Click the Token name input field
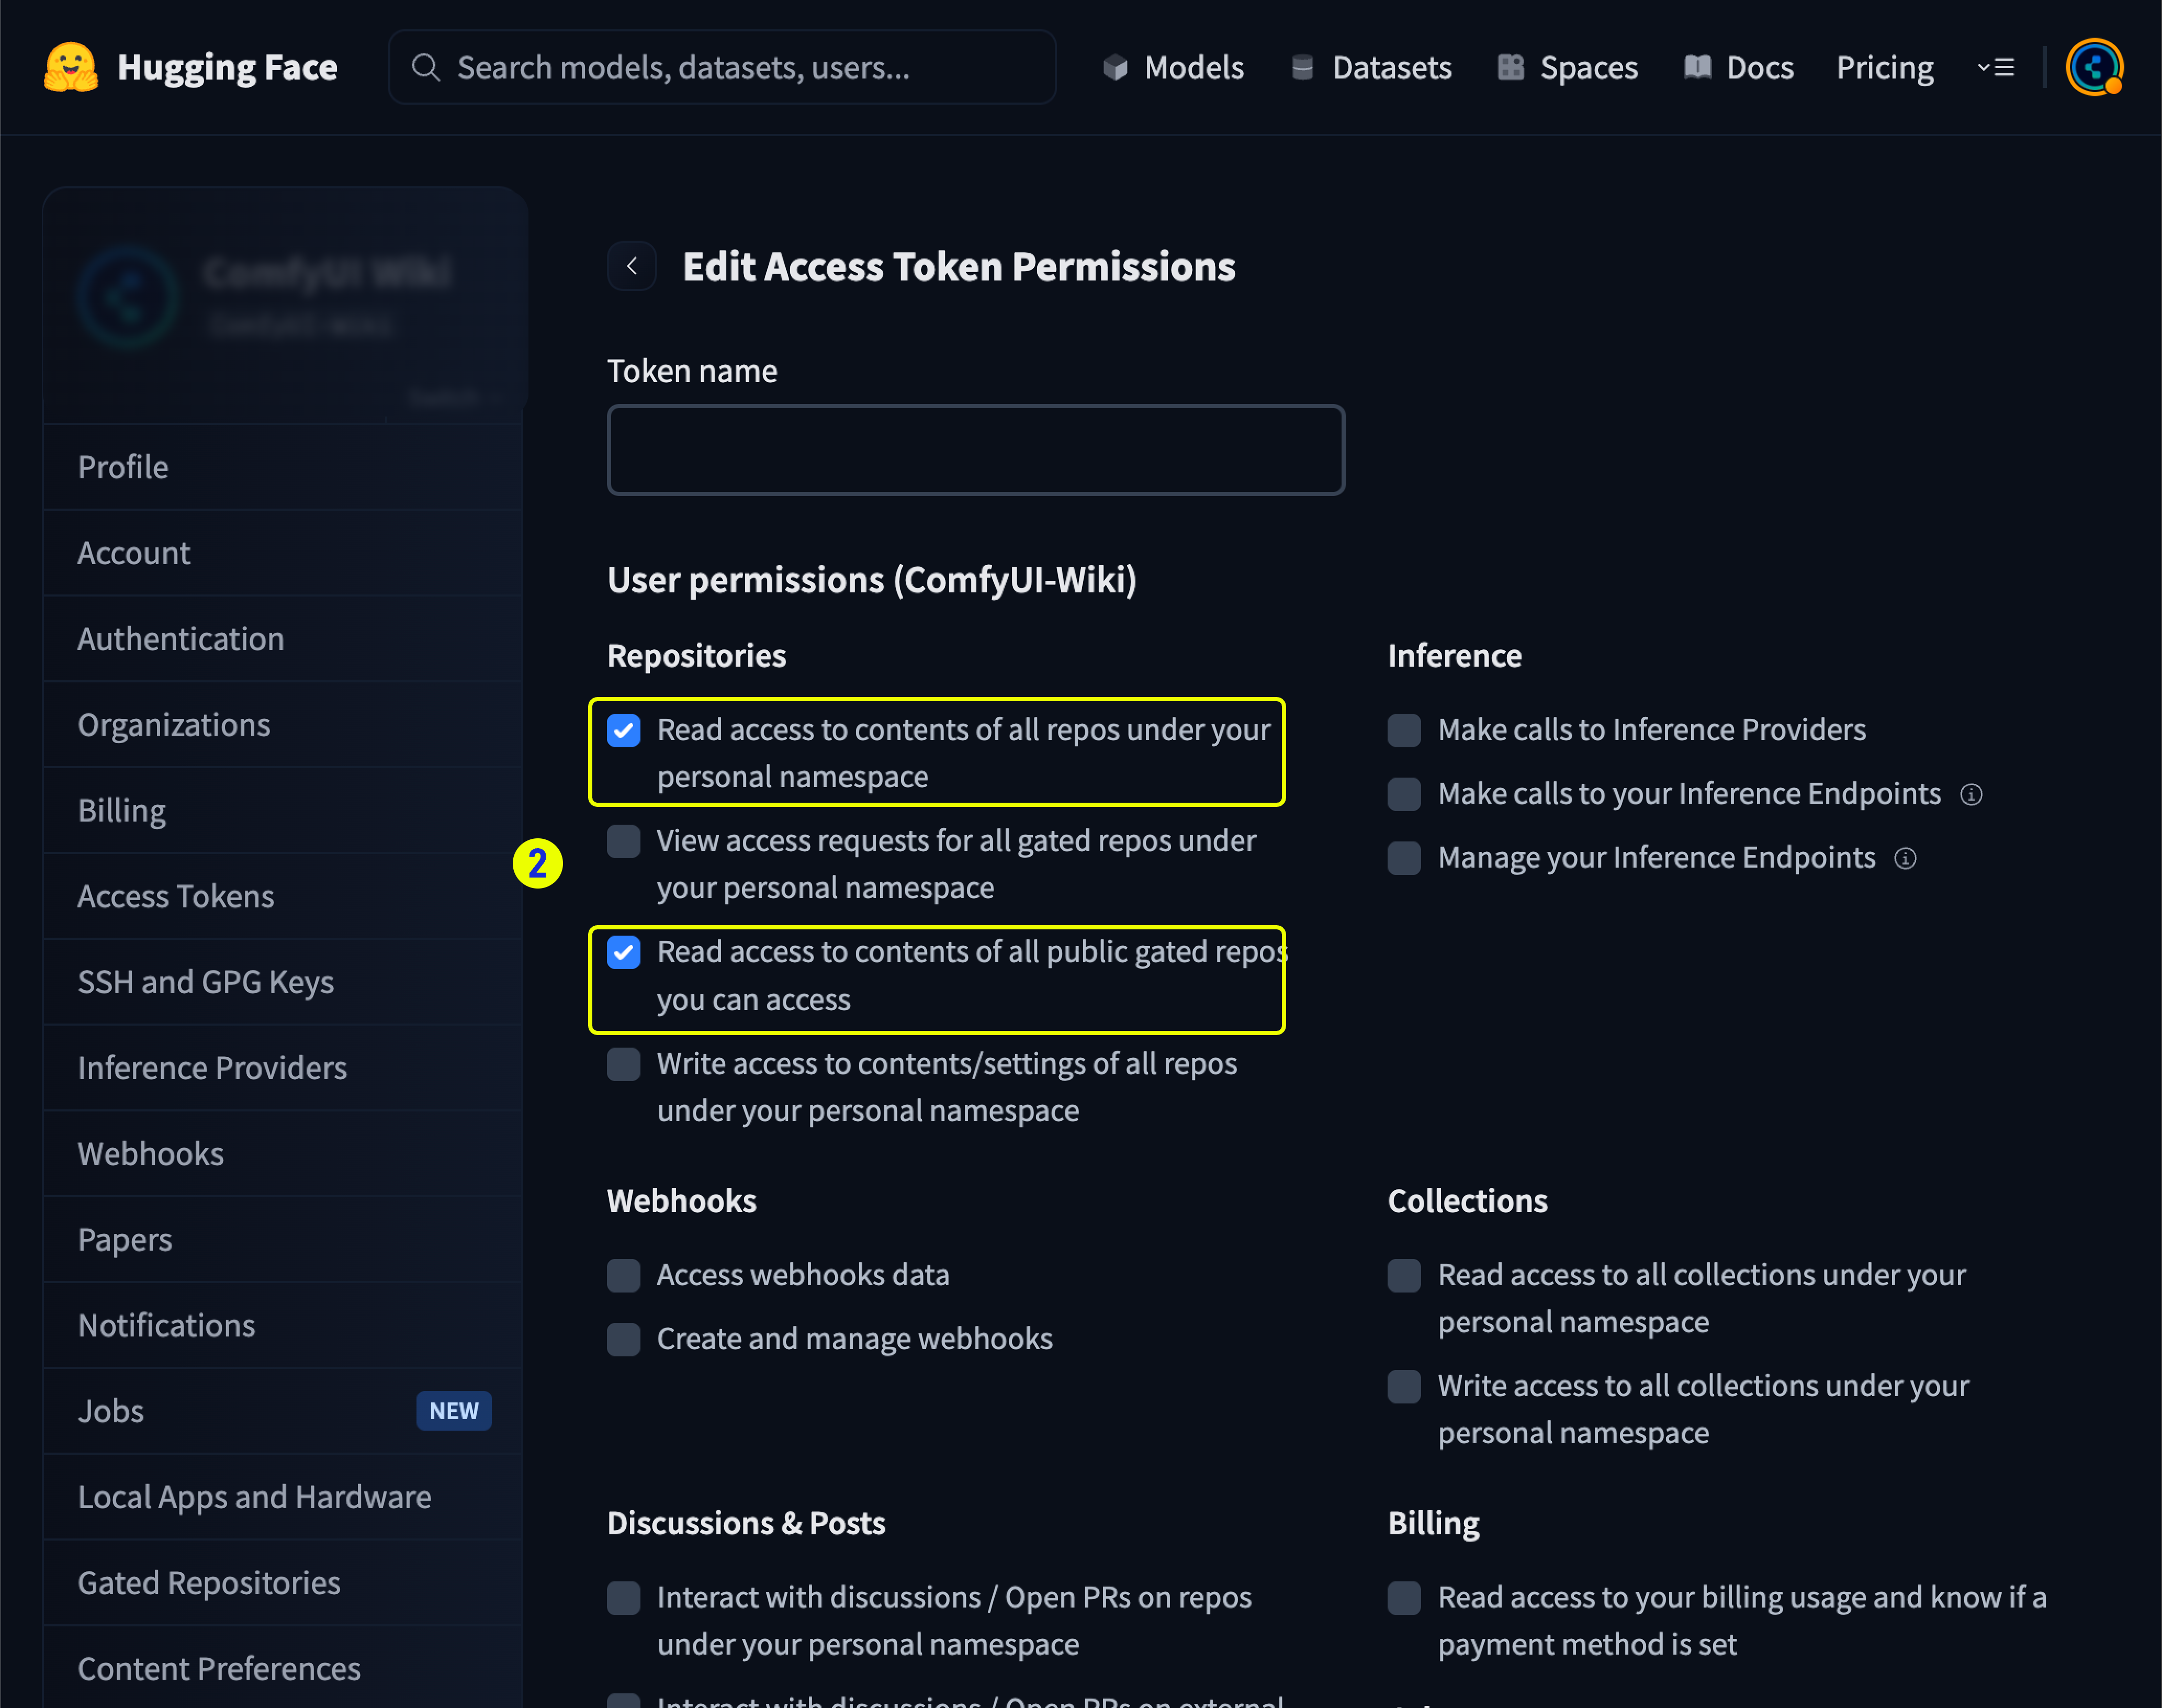This screenshot has height=1708, width=2162. (975, 450)
